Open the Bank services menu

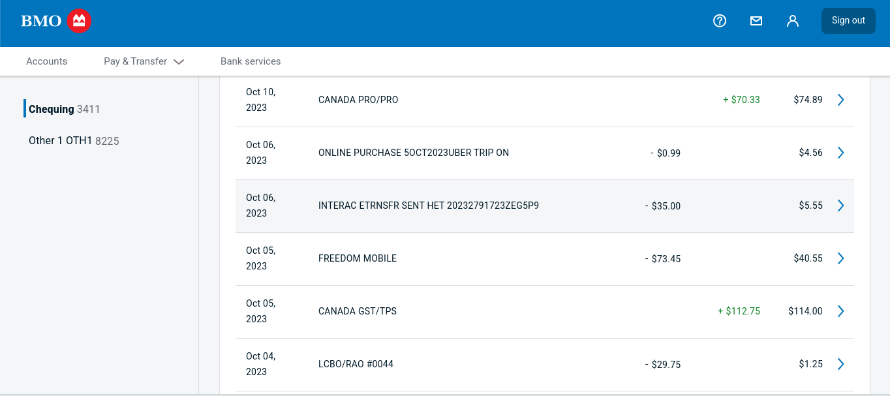click(251, 61)
